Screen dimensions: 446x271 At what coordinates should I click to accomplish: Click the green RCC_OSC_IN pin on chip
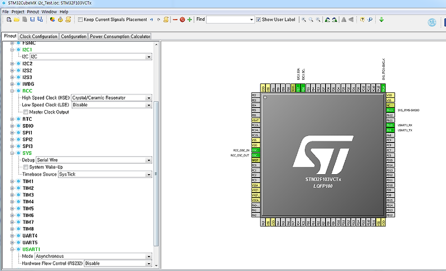pyautogui.click(x=255, y=150)
